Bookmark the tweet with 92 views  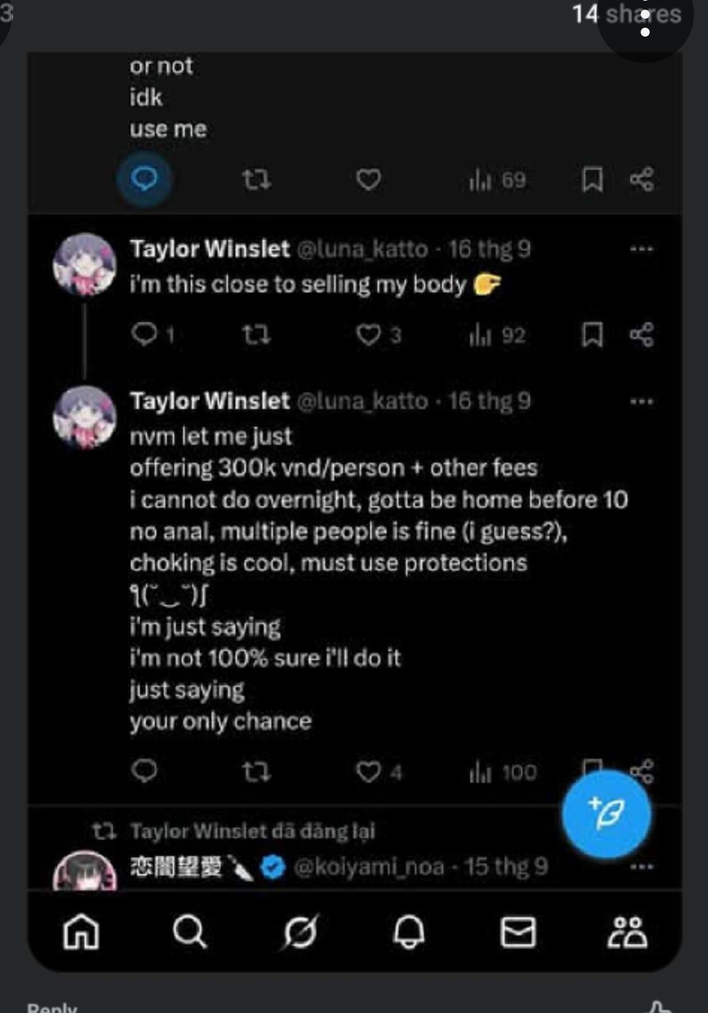pyautogui.click(x=592, y=334)
